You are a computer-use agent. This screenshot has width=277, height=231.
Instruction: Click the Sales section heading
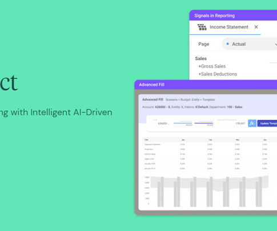pos(200,59)
